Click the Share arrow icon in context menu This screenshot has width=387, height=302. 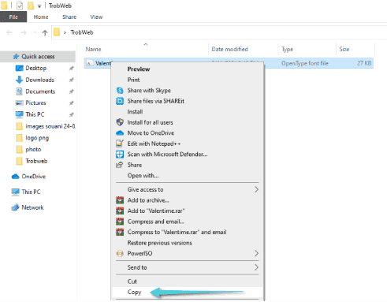(120, 165)
